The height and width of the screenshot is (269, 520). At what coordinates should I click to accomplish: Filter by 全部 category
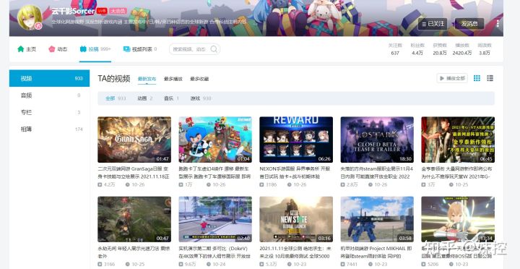point(116,98)
